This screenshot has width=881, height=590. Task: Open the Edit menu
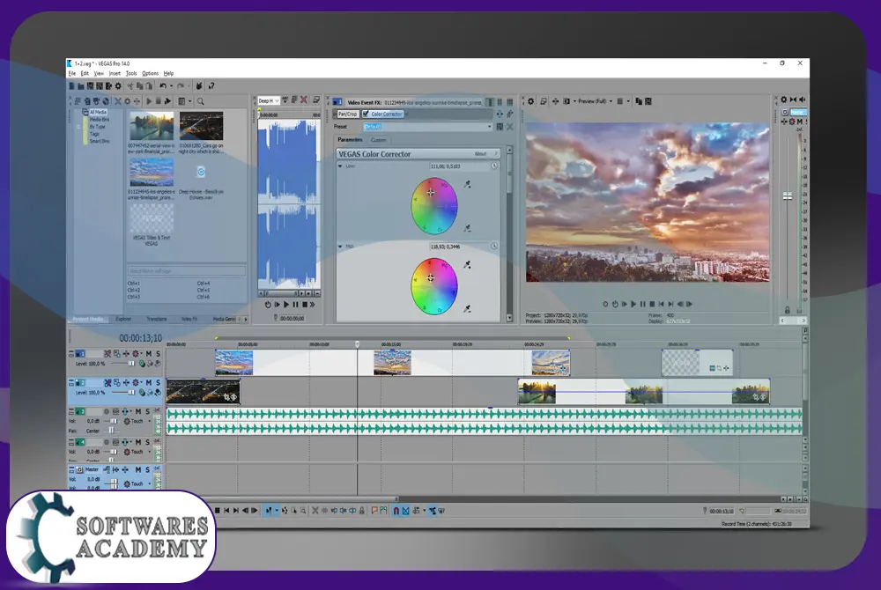pos(85,74)
